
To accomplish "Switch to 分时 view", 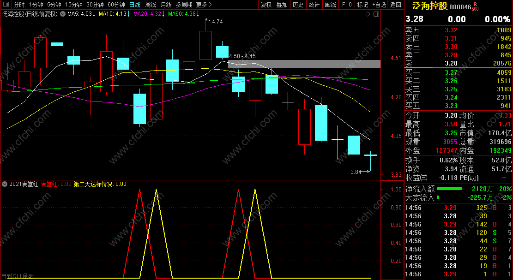I will 19,5.
